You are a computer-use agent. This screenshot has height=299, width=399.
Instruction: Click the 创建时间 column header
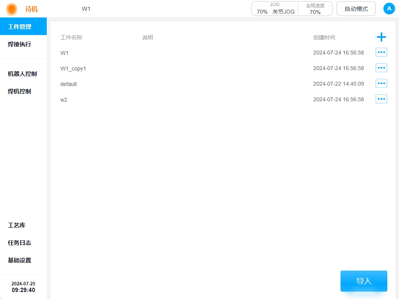pos(324,37)
